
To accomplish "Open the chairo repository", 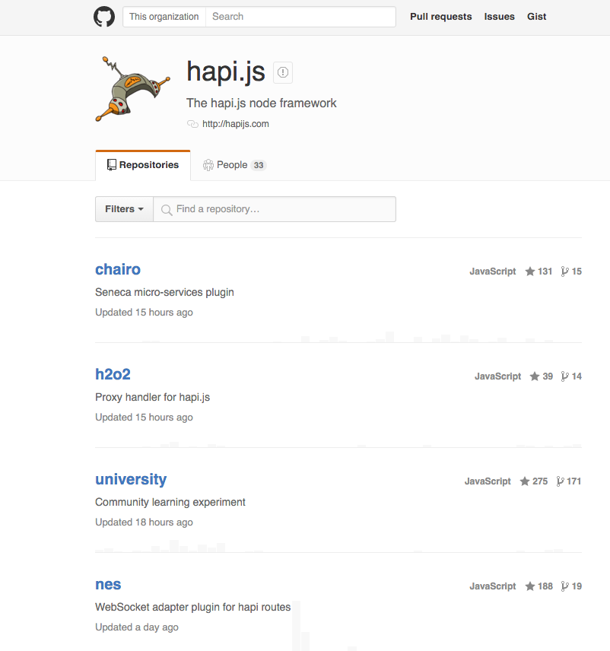I will click(118, 269).
